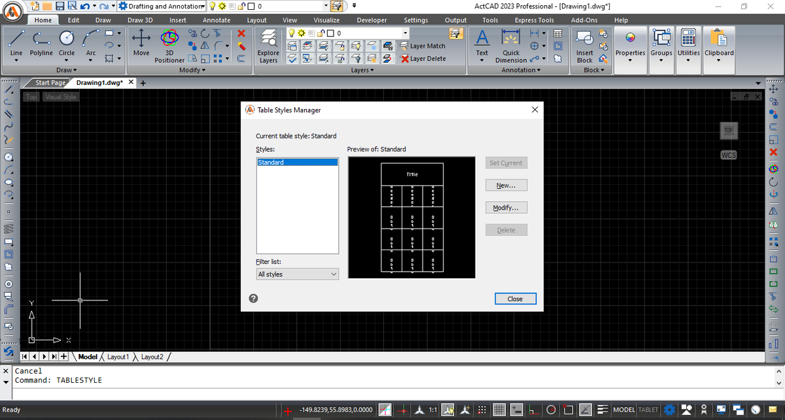Click the dialog Delete button
This screenshot has height=420, width=785.
tap(506, 230)
